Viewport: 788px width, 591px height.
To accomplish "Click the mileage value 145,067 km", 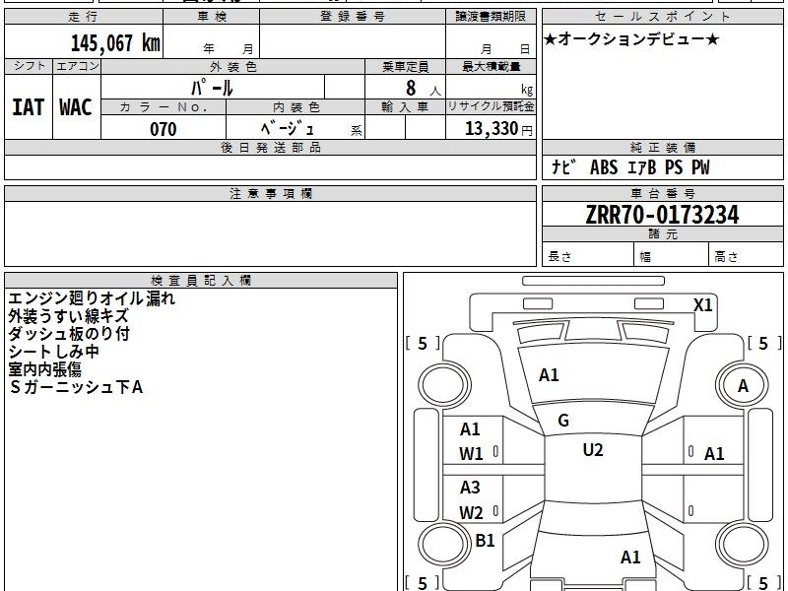I will (115, 43).
